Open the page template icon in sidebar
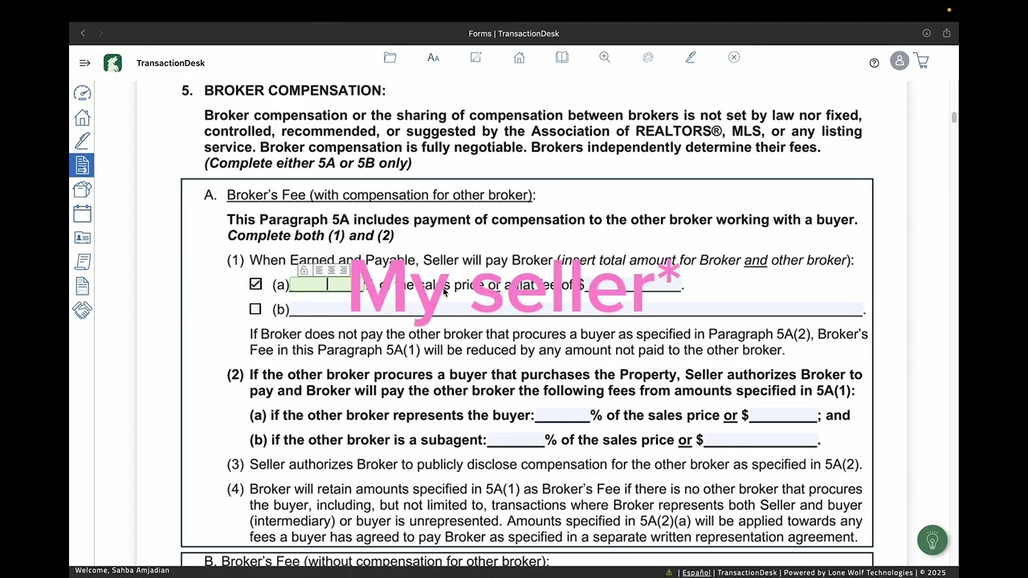Screen dimensions: 1028x578 click(x=82, y=286)
